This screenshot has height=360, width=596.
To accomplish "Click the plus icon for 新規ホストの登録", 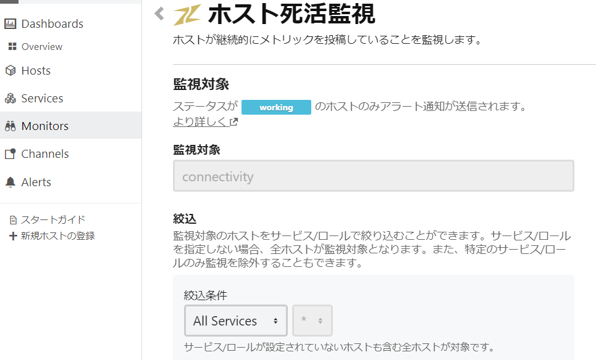I will click(x=14, y=236).
